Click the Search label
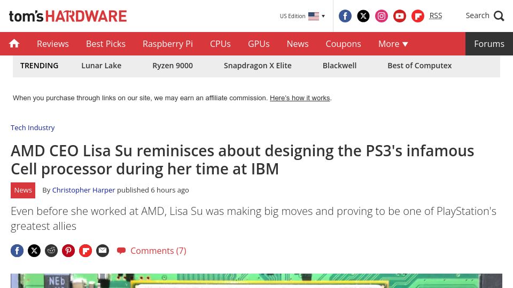Image resolution: width=513 pixels, height=288 pixels. [477, 15]
